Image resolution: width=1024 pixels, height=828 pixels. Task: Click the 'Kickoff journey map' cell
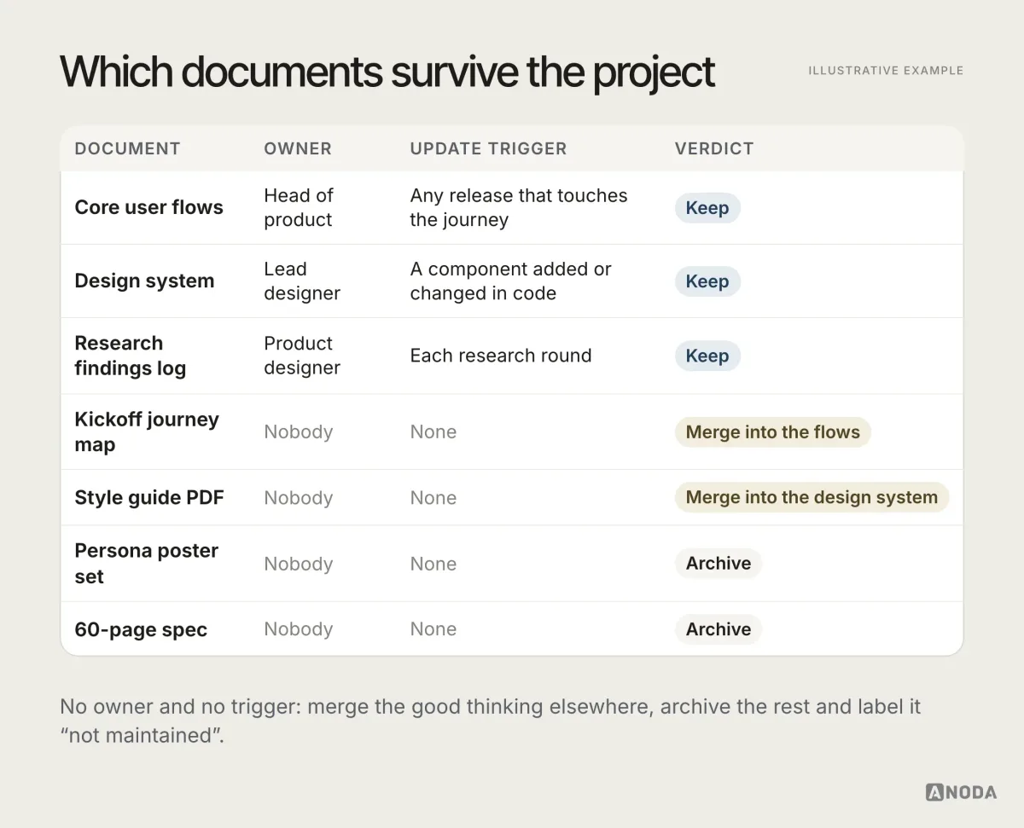click(x=147, y=431)
